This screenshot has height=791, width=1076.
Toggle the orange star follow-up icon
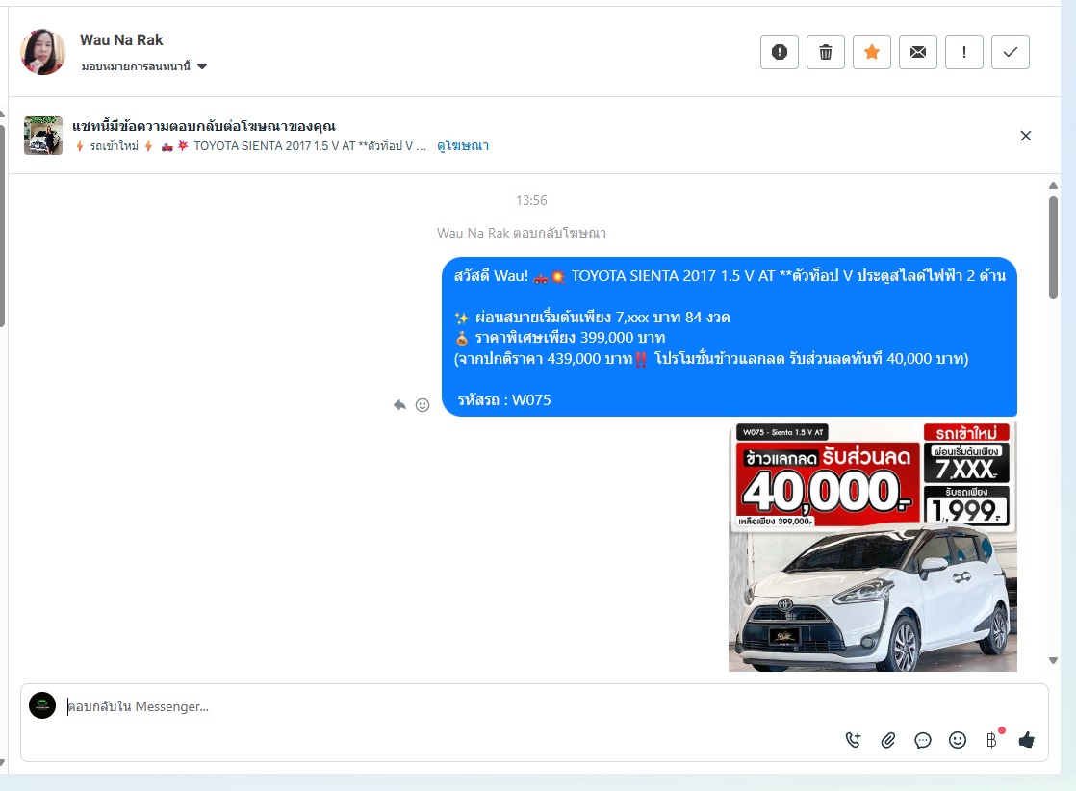[x=872, y=52]
